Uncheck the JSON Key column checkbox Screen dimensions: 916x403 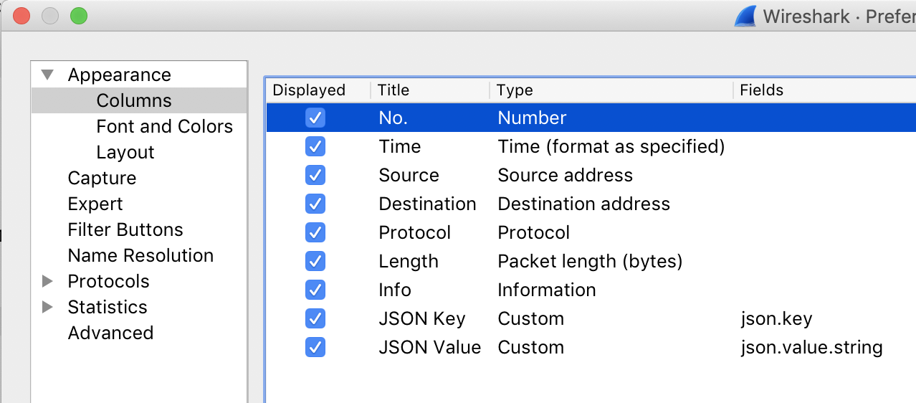[x=315, y=318]
